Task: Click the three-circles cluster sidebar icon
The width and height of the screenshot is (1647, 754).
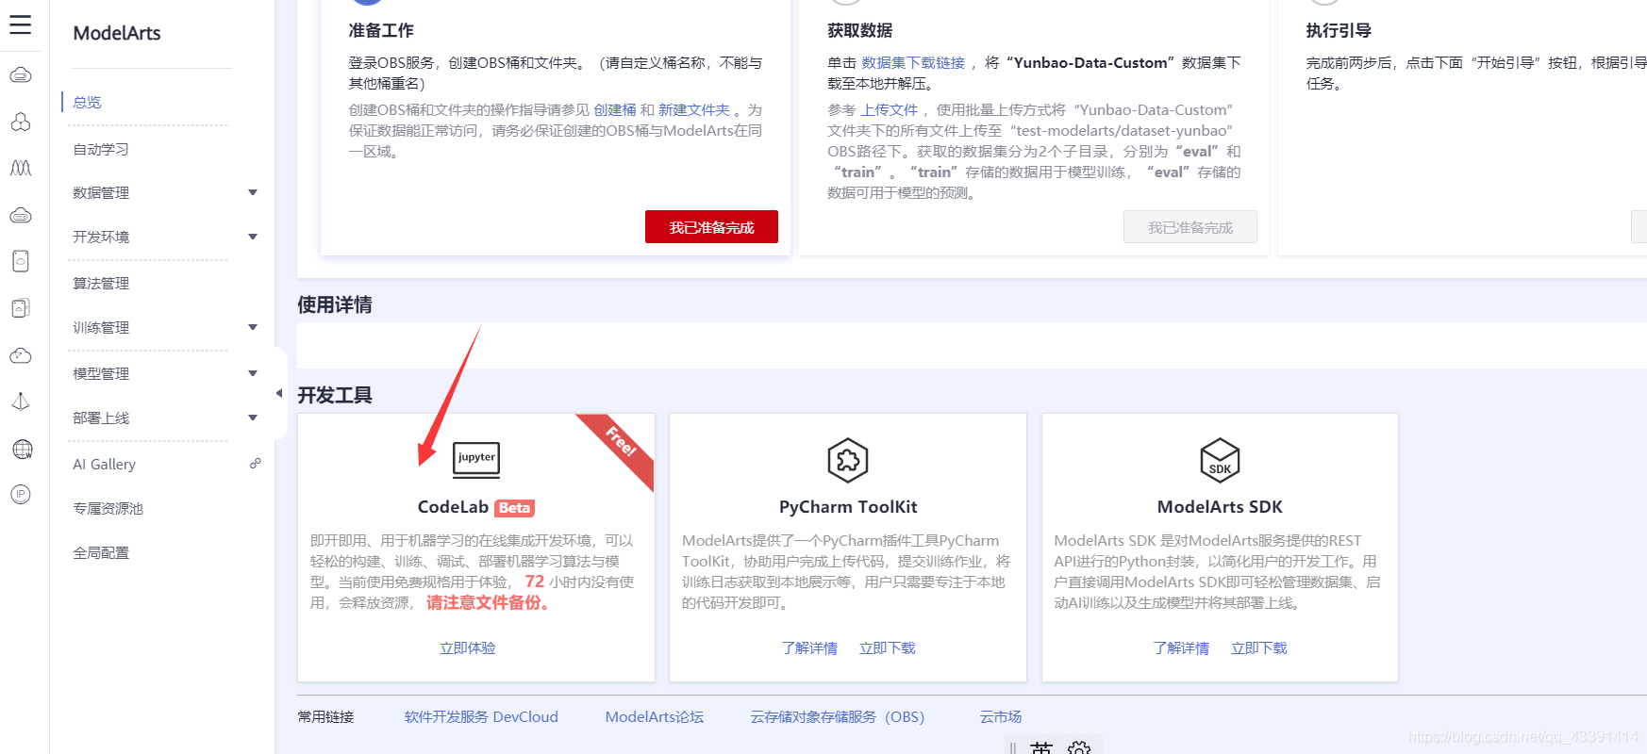Action: (21, 122)
